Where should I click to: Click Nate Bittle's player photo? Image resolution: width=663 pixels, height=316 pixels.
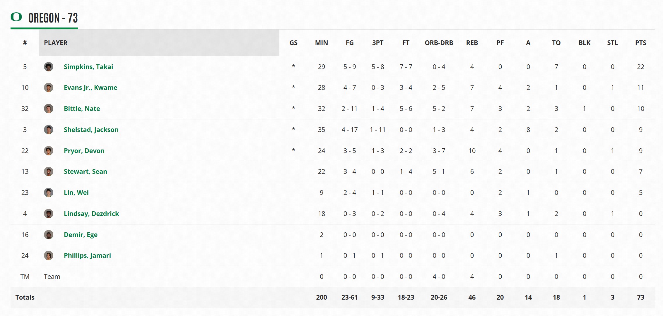point(49,109)
